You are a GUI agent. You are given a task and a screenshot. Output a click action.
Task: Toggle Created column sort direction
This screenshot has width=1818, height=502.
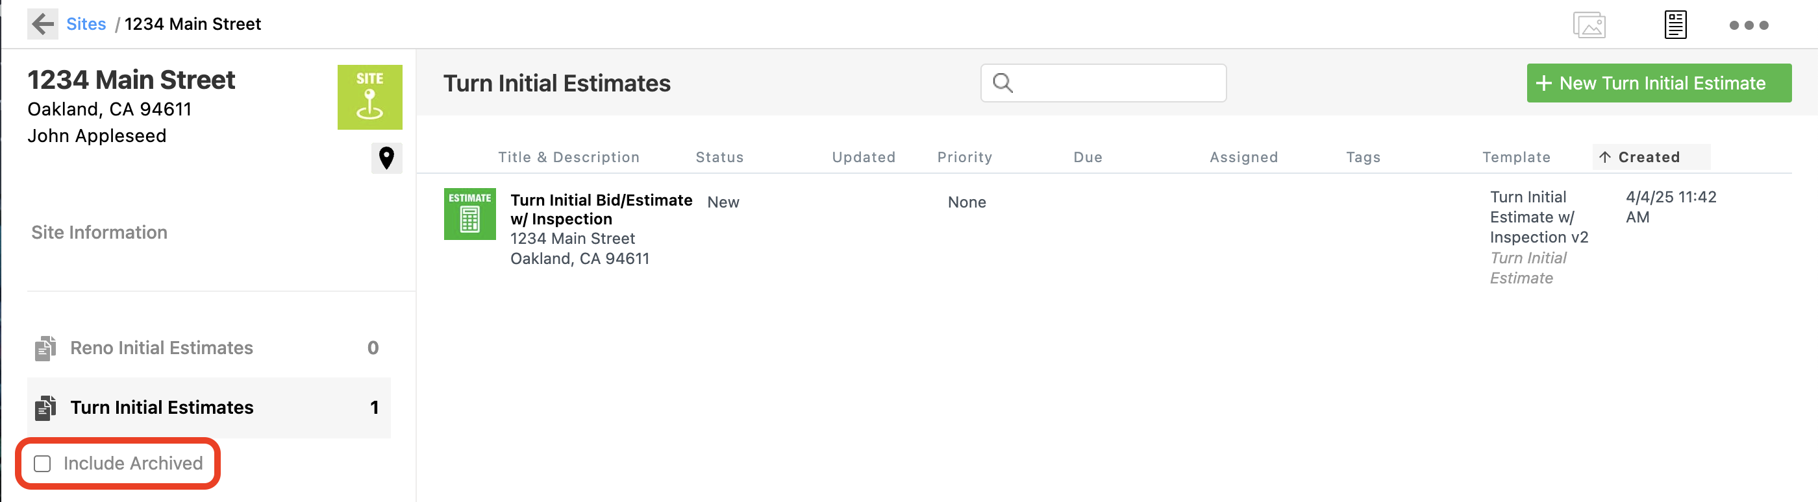pos(1650,156)
